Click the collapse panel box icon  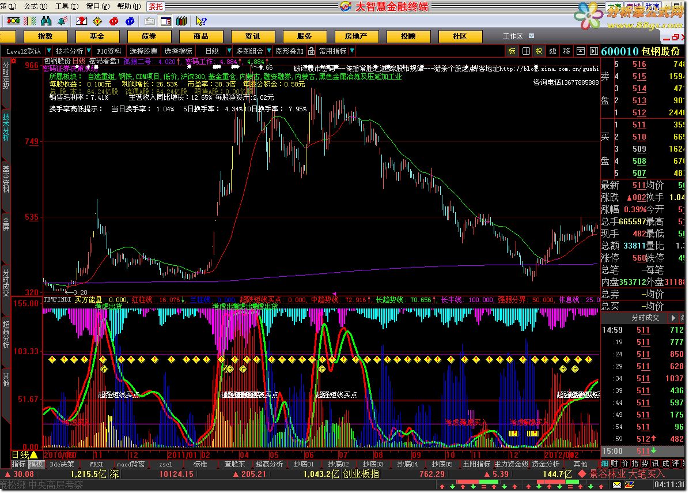581,51
